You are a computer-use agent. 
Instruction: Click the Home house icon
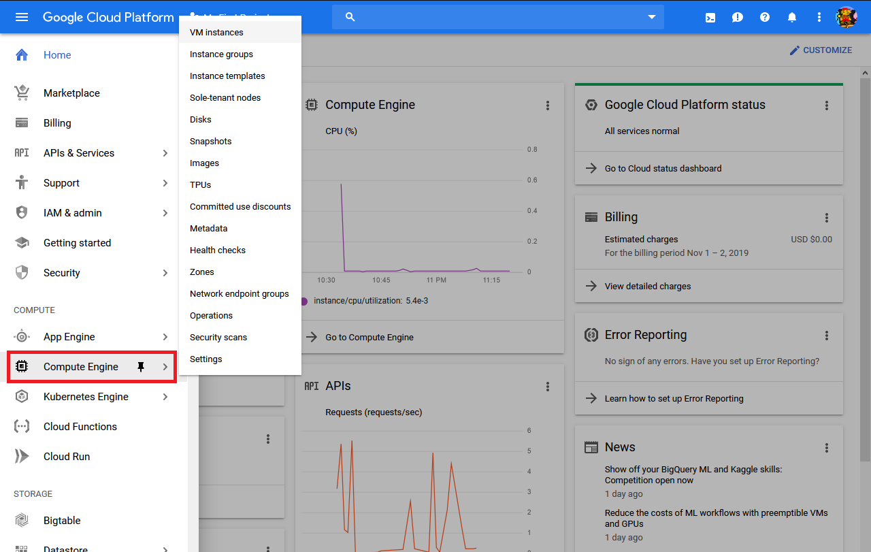[x=22, y=55]
